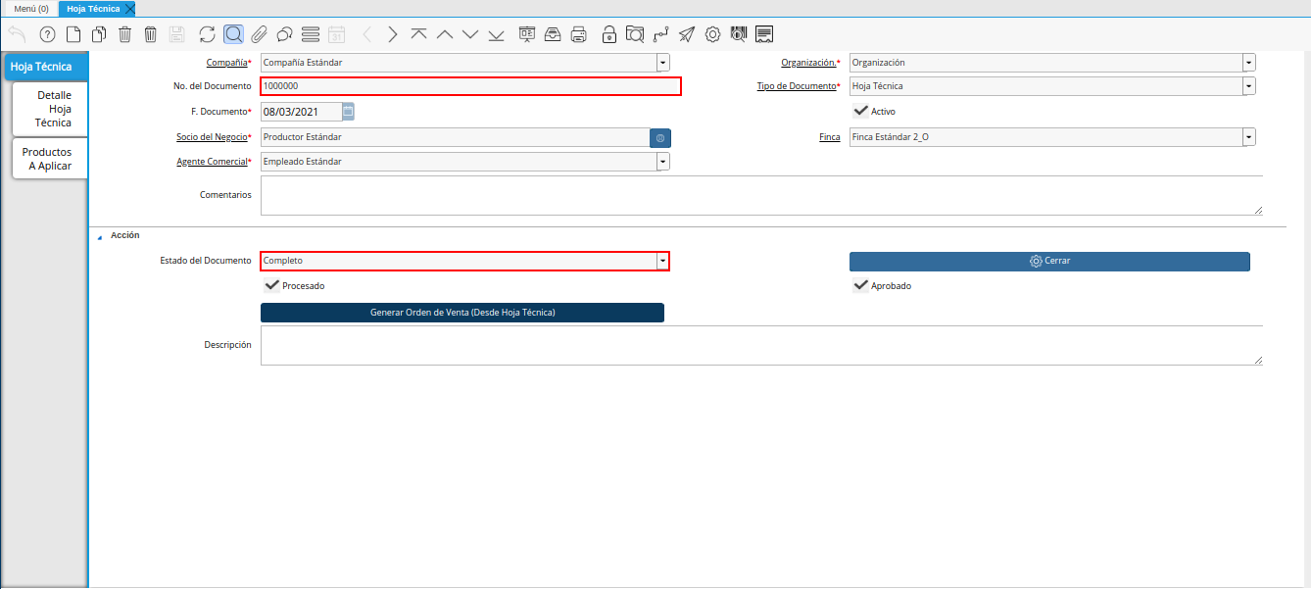Click the No. del Documento field
This screenshot has height=589, width=1311.
coord(470,86)
